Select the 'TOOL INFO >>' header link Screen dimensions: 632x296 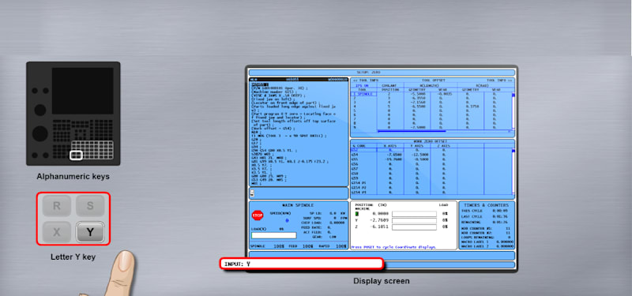pyautogui.click(x=499, y=81)
